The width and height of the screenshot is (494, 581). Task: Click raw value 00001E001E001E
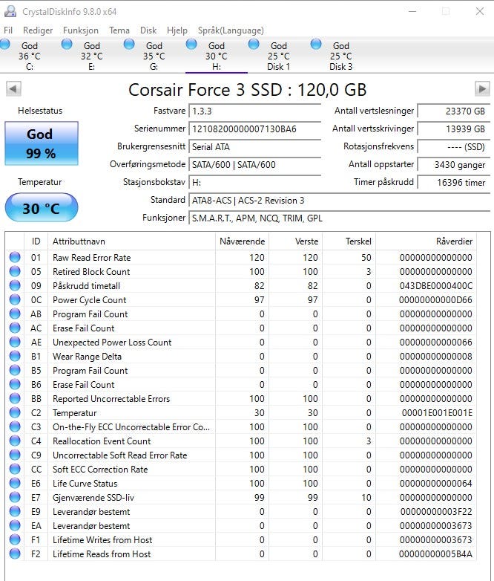[437, 413]
